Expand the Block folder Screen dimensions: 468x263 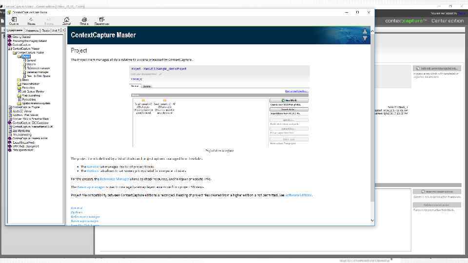19,80
